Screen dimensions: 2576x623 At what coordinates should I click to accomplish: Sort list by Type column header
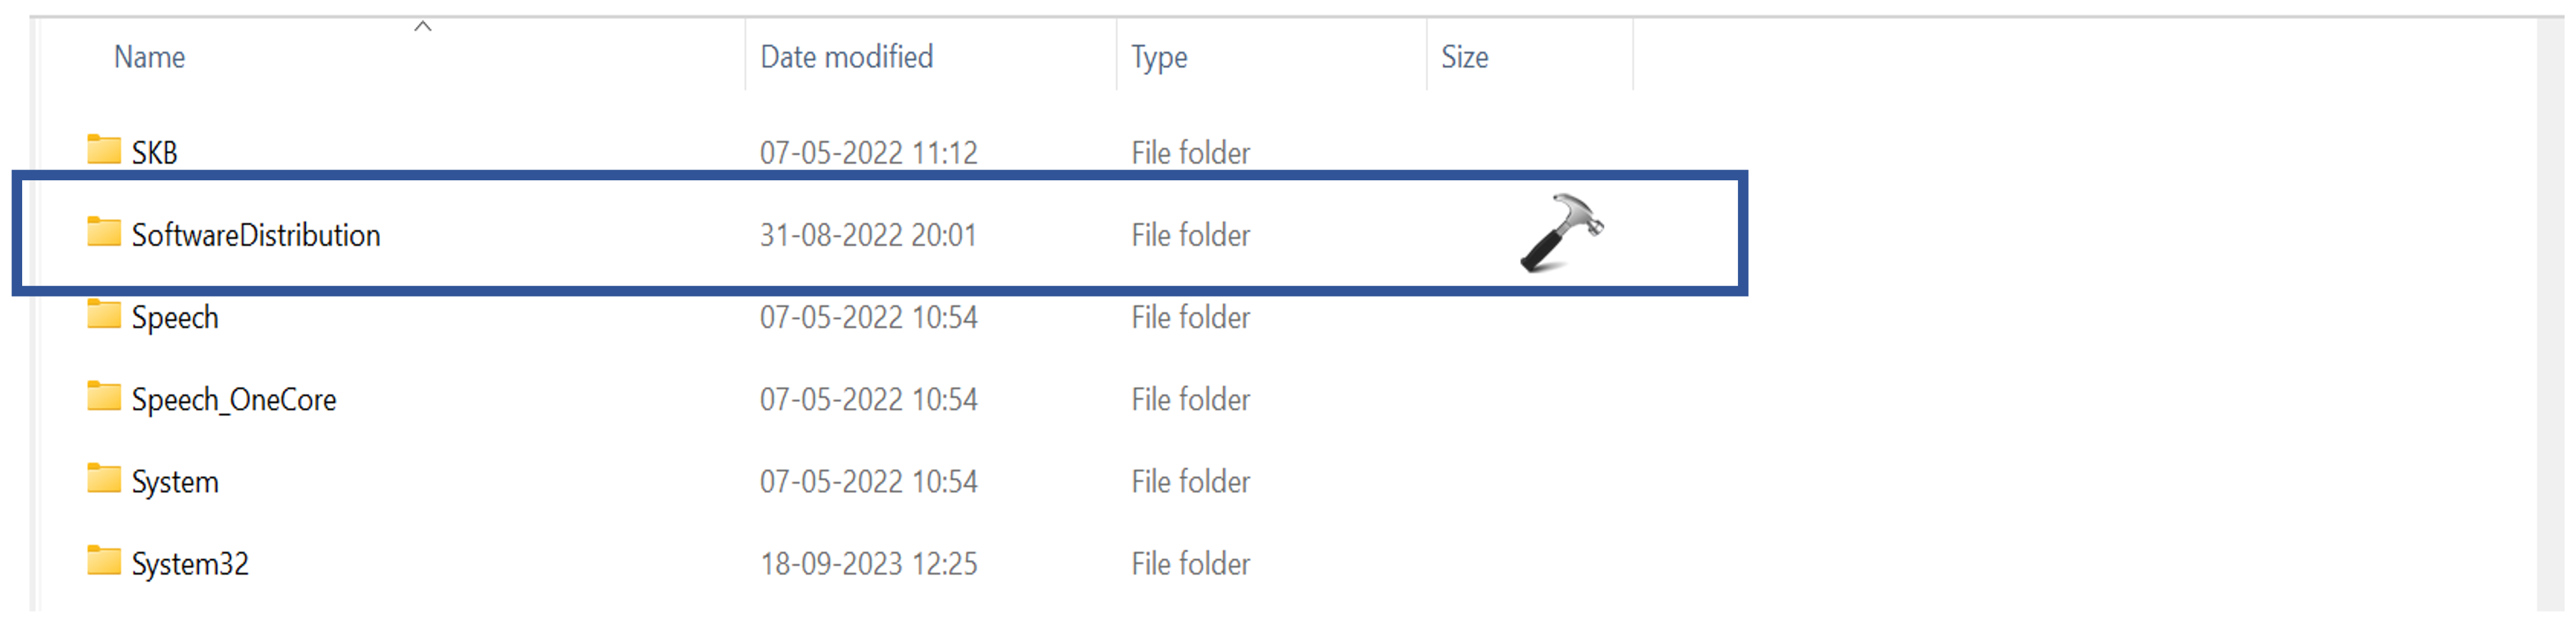coord(1159,57)
